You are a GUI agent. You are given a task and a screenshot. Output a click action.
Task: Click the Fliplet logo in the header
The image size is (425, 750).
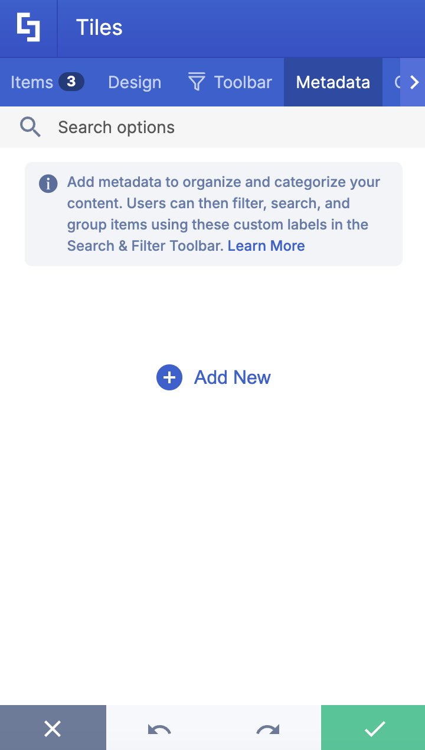pyautogui.click(x=28, y=27)
